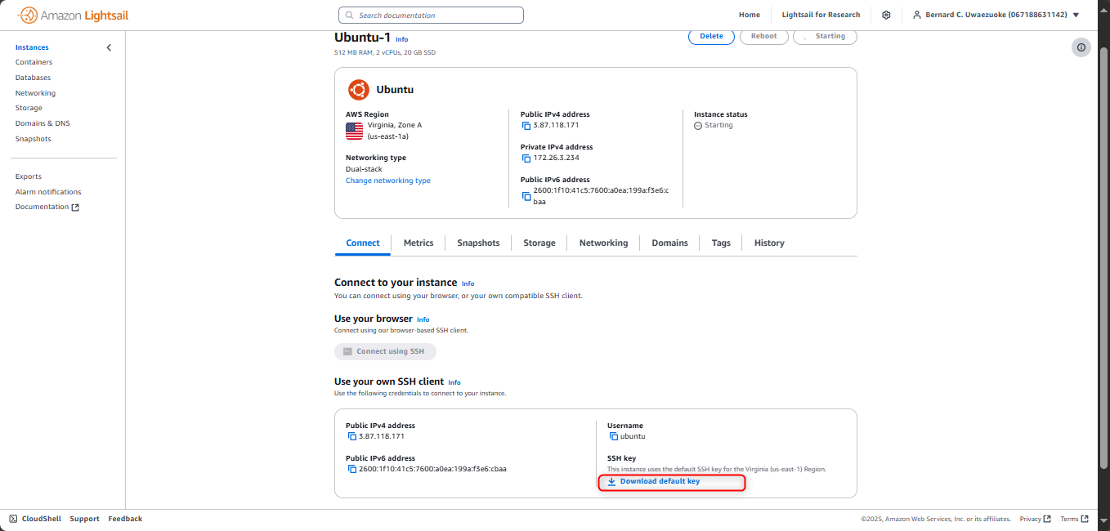Open Feedback in the footer

[125, 519]
